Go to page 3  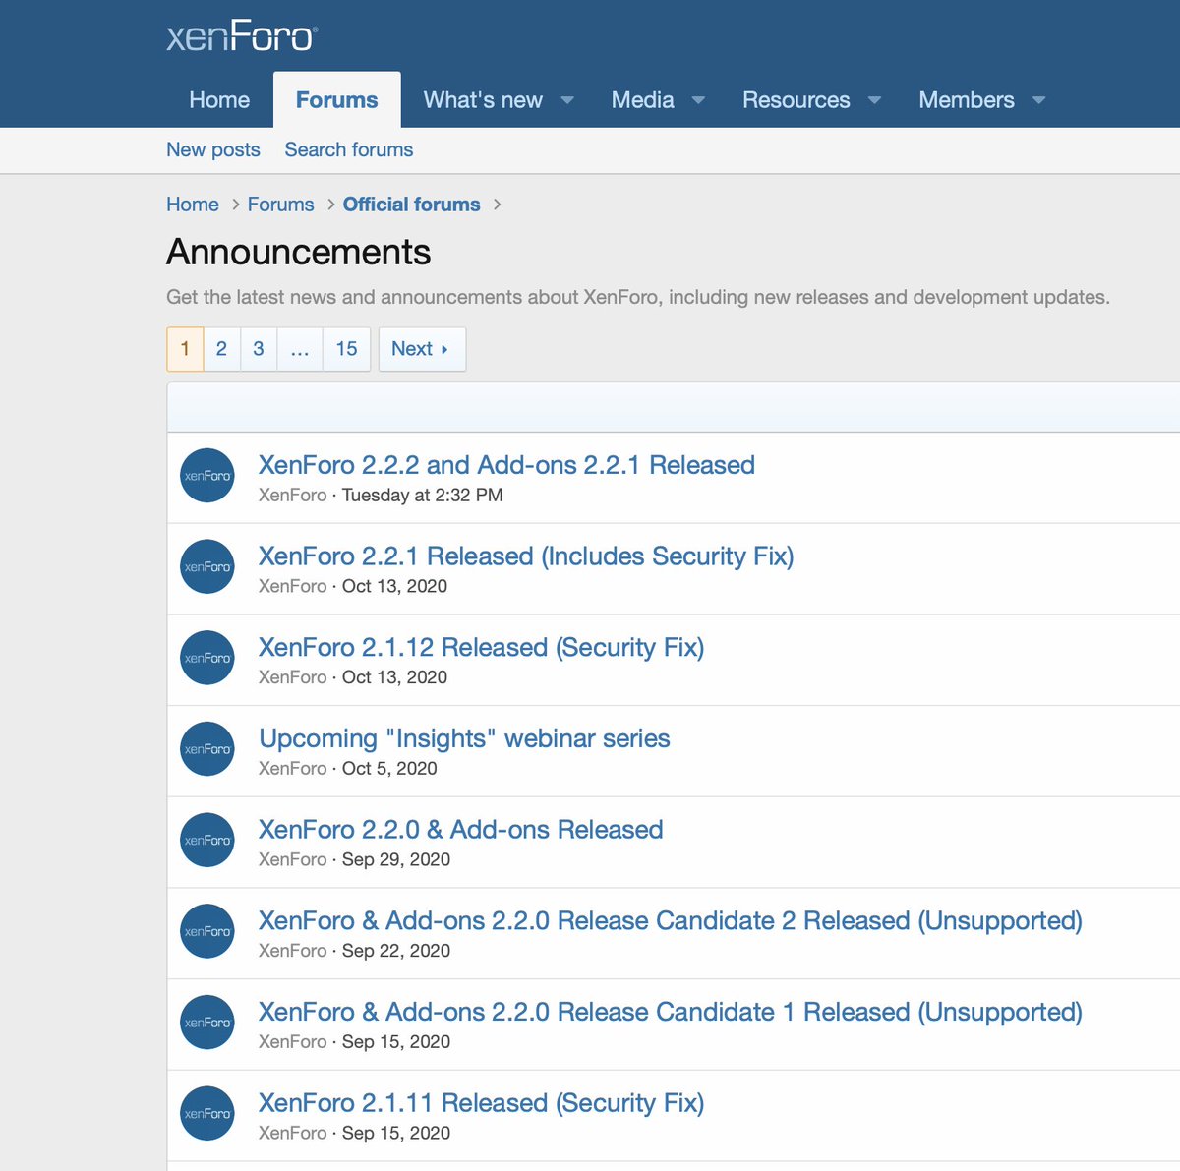pos(259,349)
